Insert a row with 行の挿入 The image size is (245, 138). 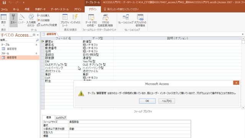[43, 15]
